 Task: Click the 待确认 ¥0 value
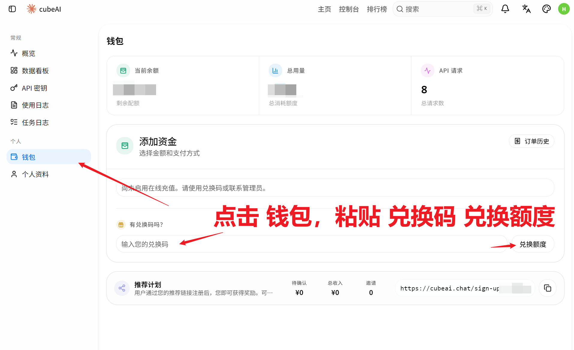coord(299,293)
